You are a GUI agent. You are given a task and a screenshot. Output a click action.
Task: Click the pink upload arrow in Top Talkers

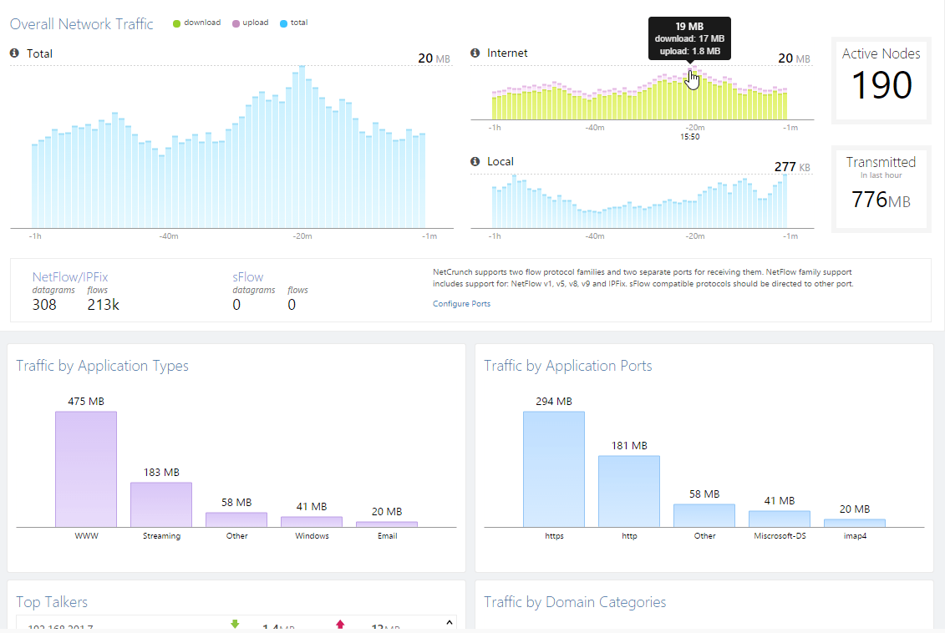[340, 624]
